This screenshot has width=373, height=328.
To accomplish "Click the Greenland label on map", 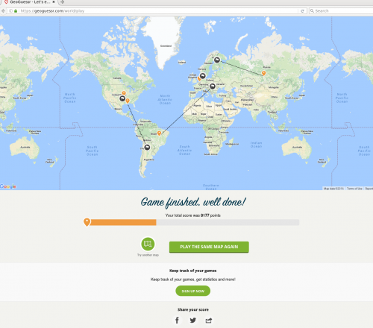I will point(166,46).
